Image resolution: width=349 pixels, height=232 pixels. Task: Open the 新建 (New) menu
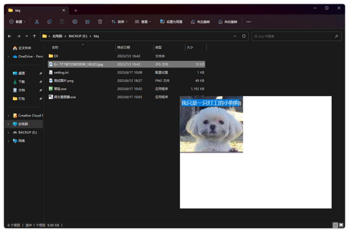coord(17,22)
